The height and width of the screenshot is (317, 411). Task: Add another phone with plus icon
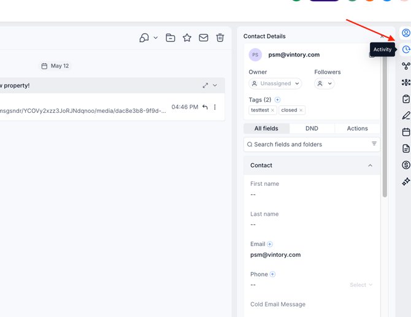click(x=272, y=274)
